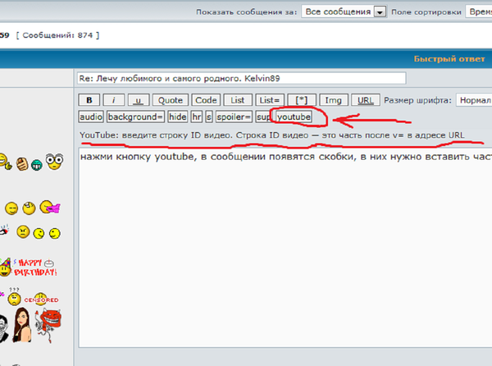Click the spoiler= BBCode button
The height and width of the screenshot is (366, 492).
pos(234,117)
